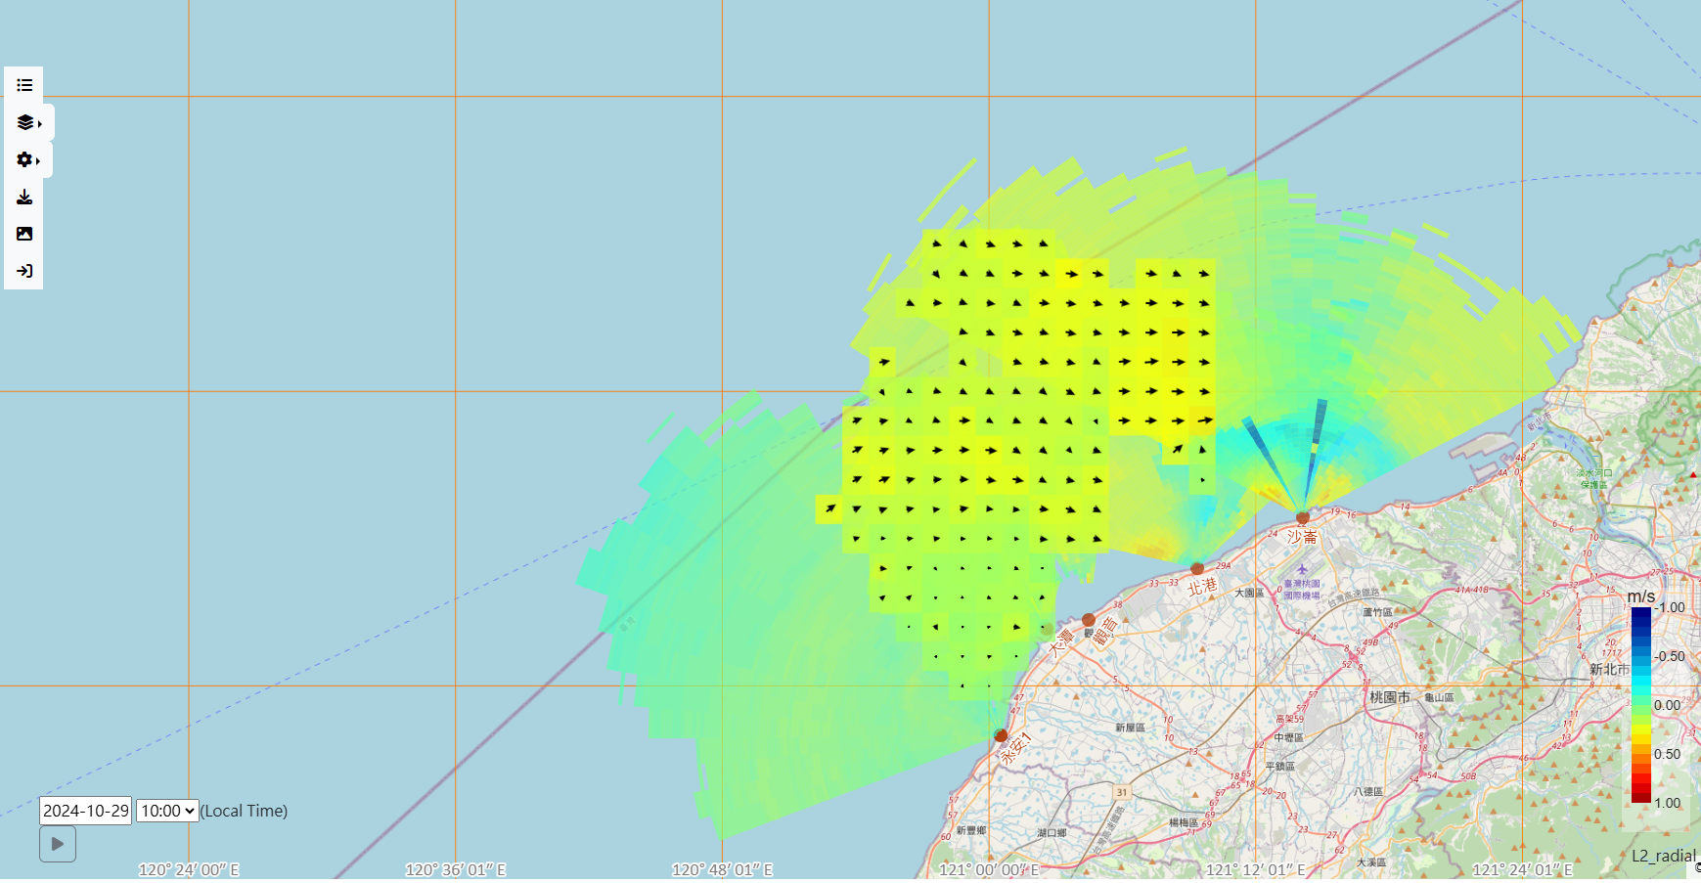Click the m/s velocity color legend
This screenshot has width=1701, height=883.
click(x=1640, y=704)
